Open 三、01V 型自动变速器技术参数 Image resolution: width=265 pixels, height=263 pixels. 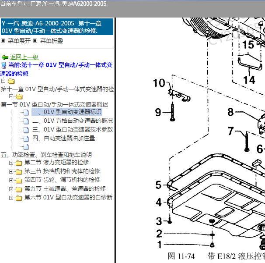[x=73, y=129]
